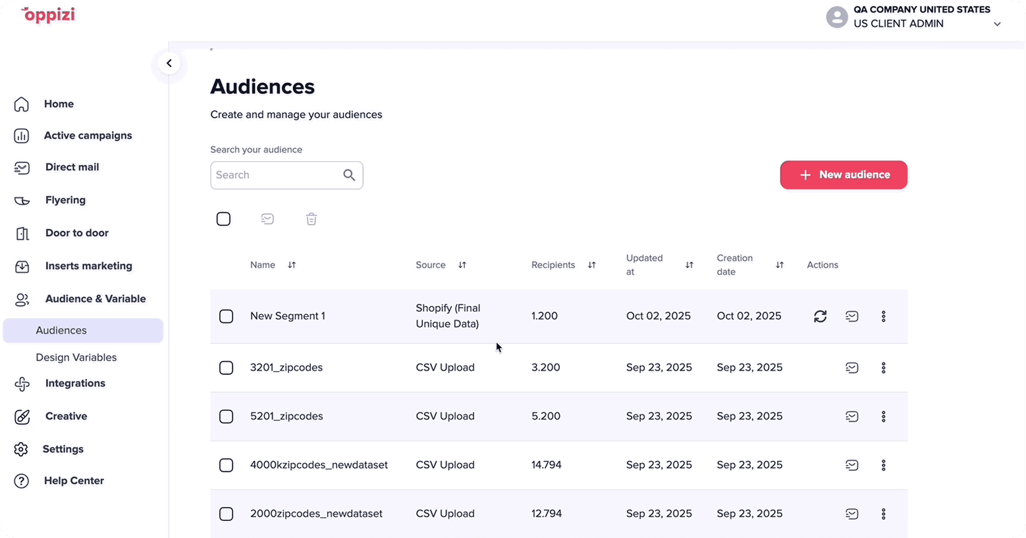Focus the Search audience input field

tap(286, 176)
